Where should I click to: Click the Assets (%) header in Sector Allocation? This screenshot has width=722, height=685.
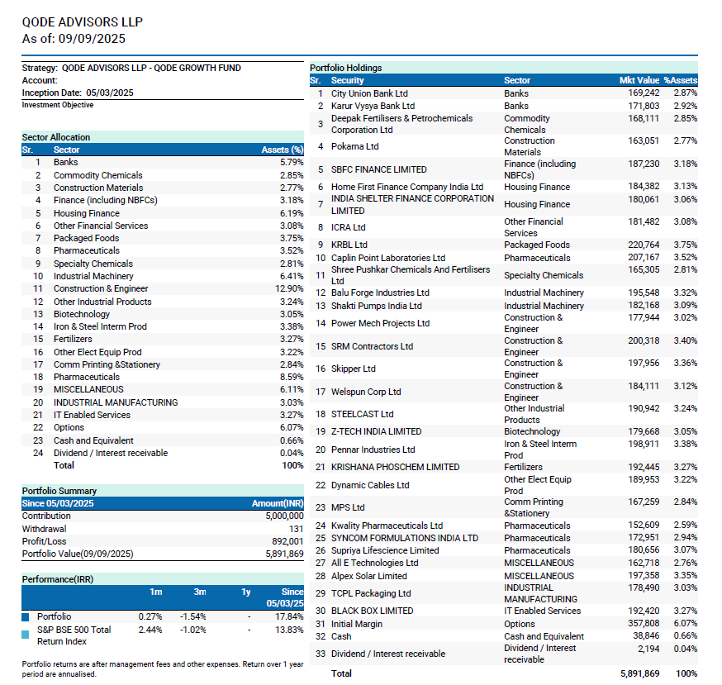(282, 150)
